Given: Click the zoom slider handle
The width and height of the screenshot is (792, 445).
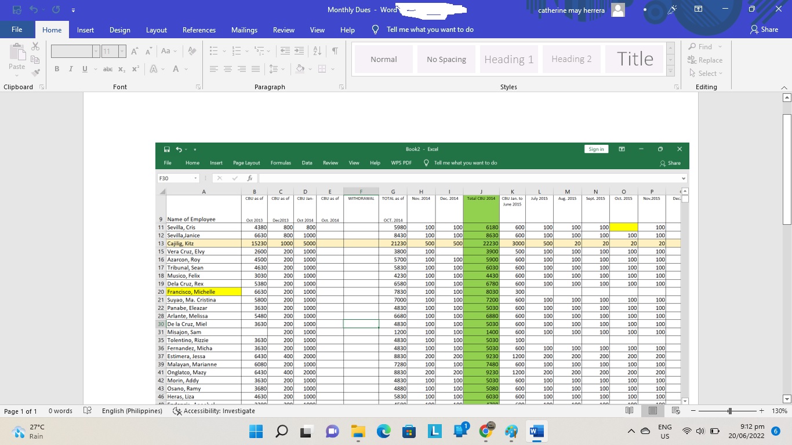Looking at the screenshot, I should point(730,411).
